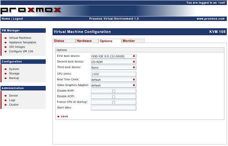Switch to the Status tab
Image resolution: width=228 pixels, height=146 pixels.
[64, 41]
